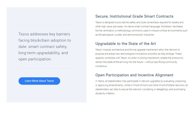This screenshot has height=114, width=193.
Task: Click the 'facing blockchain adoption to' line
Action: tap(45, 40)
